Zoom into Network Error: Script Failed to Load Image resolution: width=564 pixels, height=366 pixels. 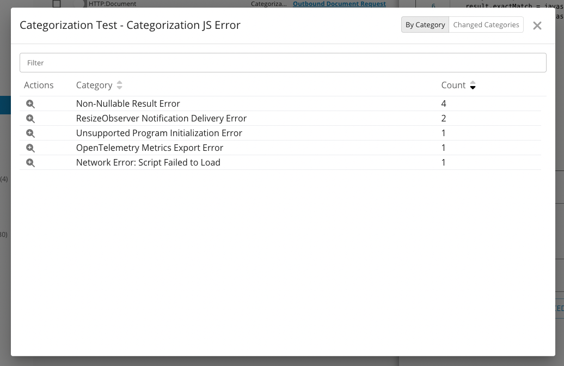point(30,162)
